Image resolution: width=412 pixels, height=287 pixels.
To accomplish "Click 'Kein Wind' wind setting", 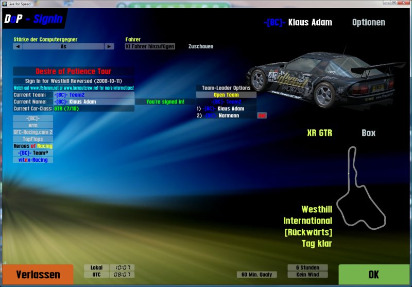I will 307,275.
